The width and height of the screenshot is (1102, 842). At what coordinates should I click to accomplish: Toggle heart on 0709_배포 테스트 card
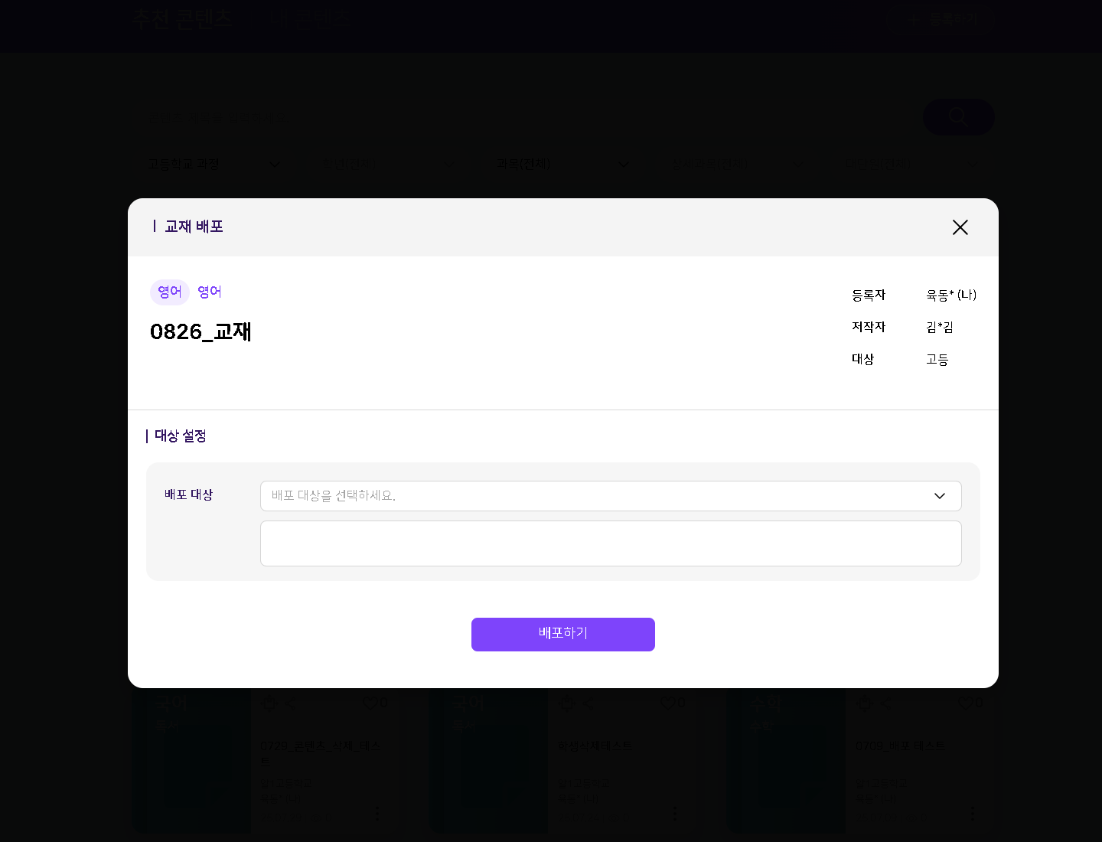965,703
